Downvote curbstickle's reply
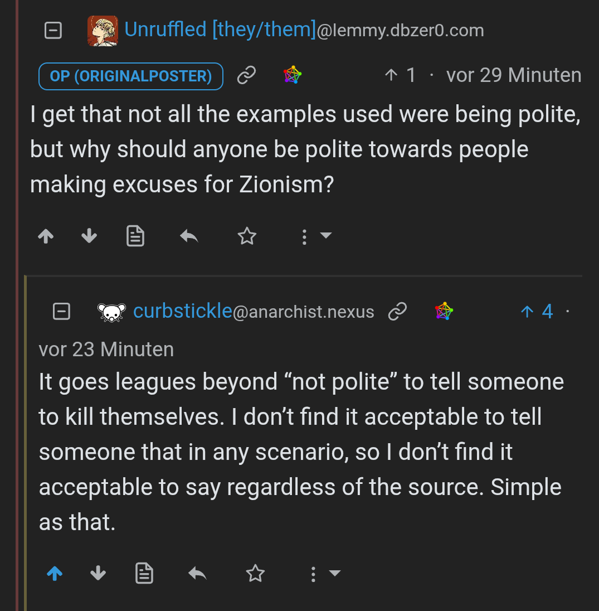Screen dimensions: 599x611 coord(98,573)
